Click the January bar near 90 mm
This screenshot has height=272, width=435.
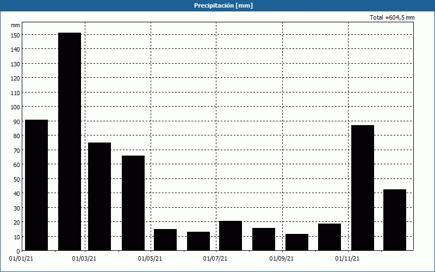(x=36, y=185)
